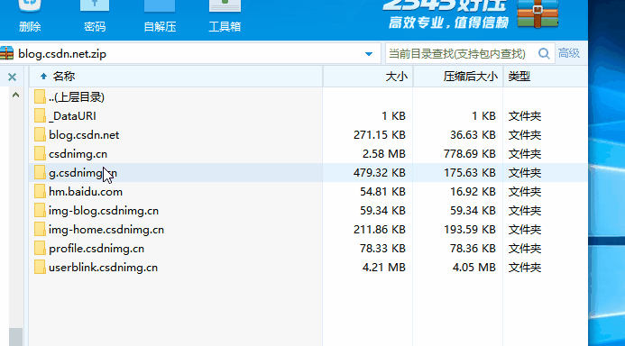
Task: Click the 271.15 KB size cell
Action: click(380, 135)
